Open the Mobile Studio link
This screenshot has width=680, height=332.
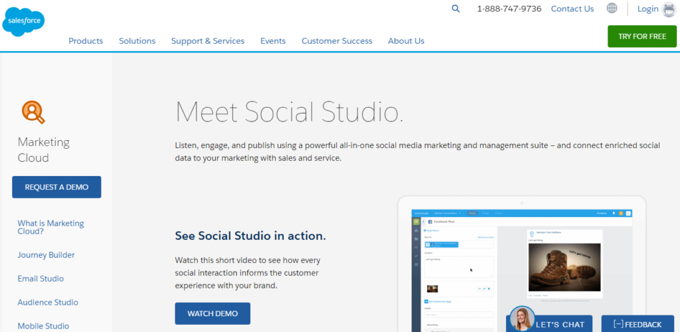(x=43, y=326)
